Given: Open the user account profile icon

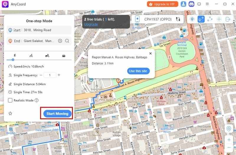Looking at the screenshot, I should 183,4.
